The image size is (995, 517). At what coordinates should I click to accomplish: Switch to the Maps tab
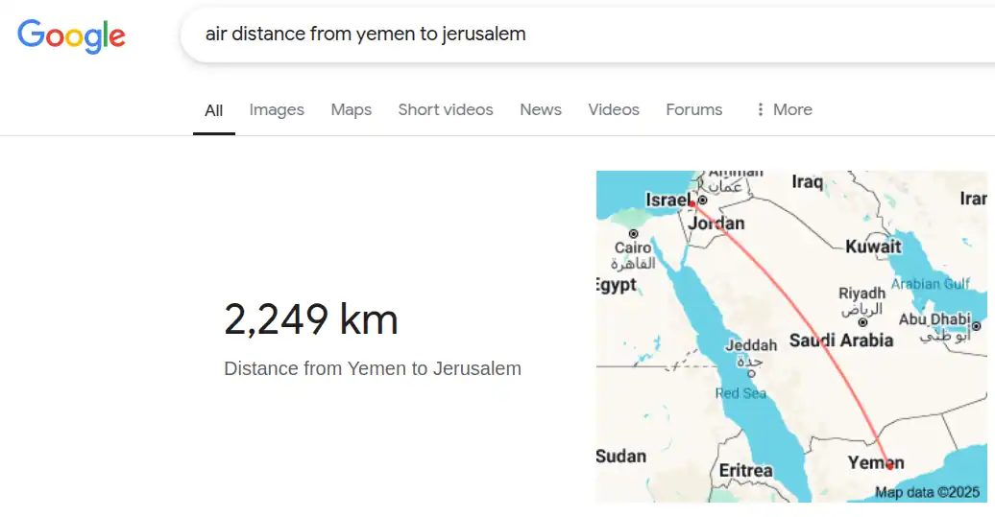click(351, 109)
